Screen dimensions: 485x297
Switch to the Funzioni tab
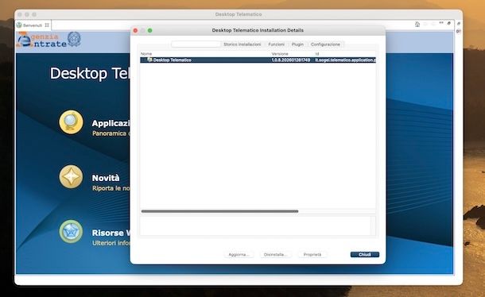click(x=276, y=44)
